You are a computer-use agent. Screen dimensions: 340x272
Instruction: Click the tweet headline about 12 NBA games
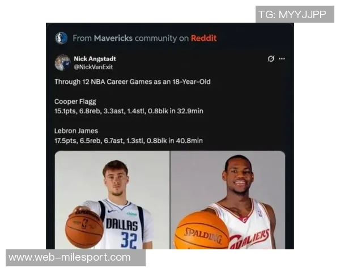tap(133, 82)
